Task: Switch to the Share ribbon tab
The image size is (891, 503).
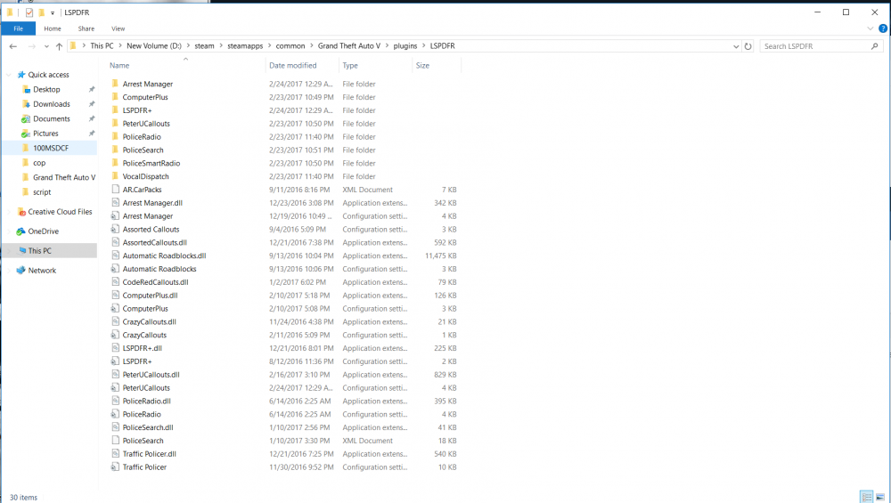Action: click(x=86, y=28)
